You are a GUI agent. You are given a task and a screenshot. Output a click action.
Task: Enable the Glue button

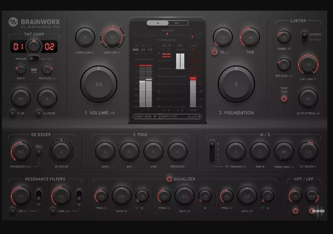[13, 113]
